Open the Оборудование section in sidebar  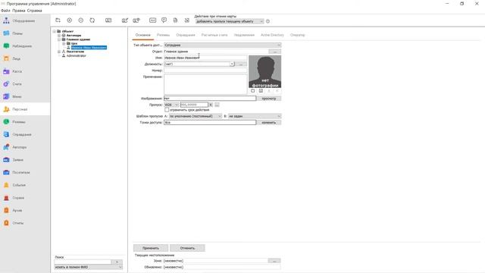click(25, 20)
